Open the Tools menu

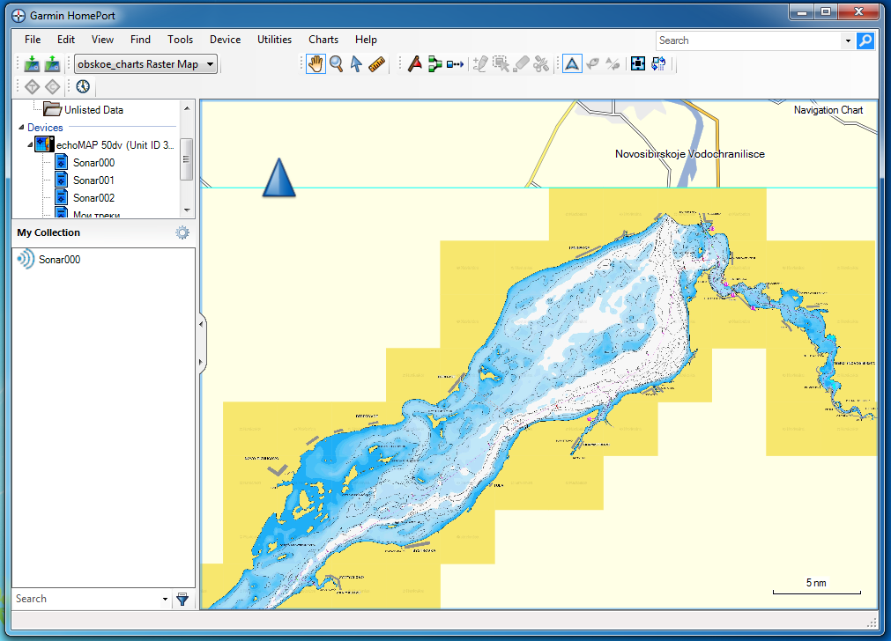pos(180,40)
